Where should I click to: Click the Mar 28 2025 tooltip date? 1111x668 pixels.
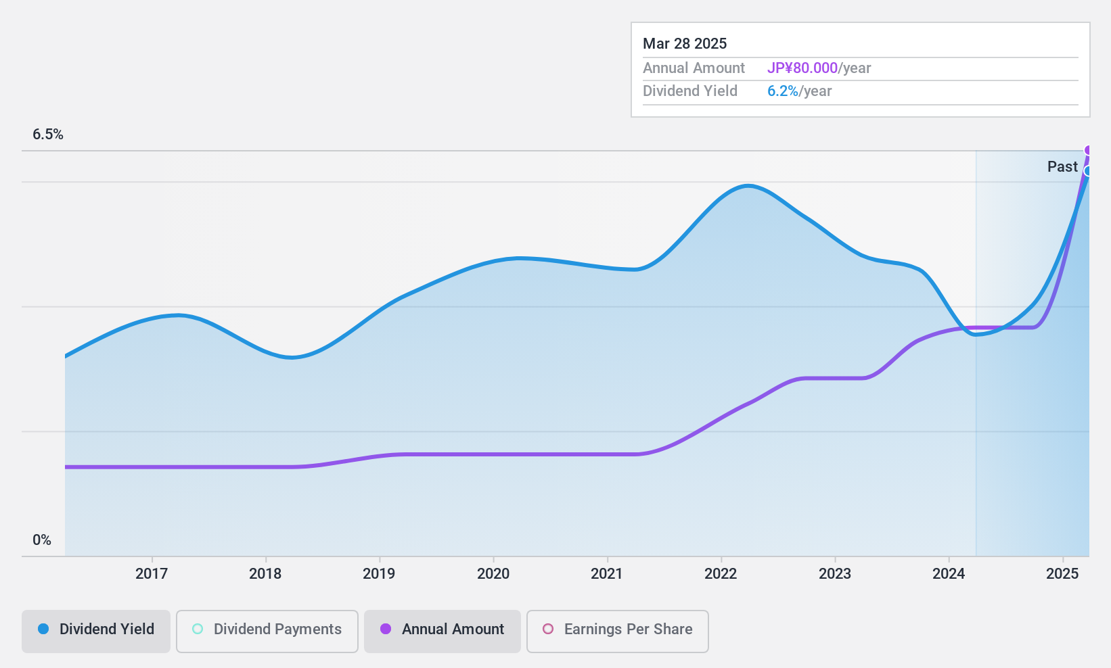pyautogui.click(x=685, y=44)
